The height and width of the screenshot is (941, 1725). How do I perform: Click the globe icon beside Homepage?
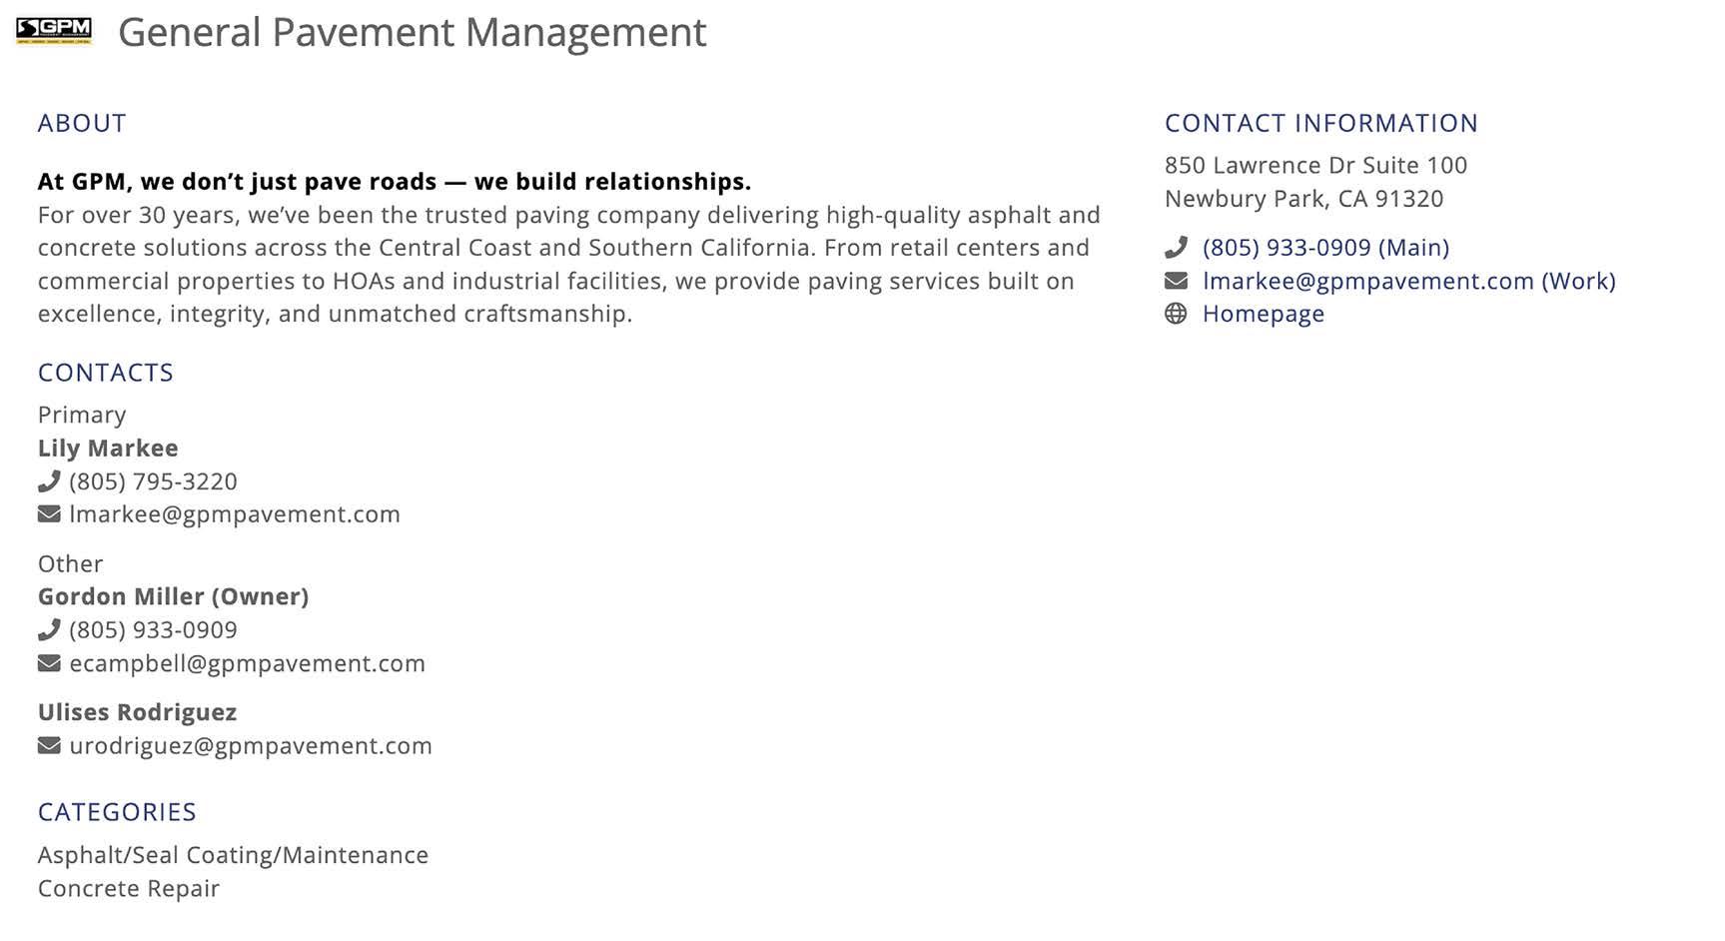(x=1176, y=314)
